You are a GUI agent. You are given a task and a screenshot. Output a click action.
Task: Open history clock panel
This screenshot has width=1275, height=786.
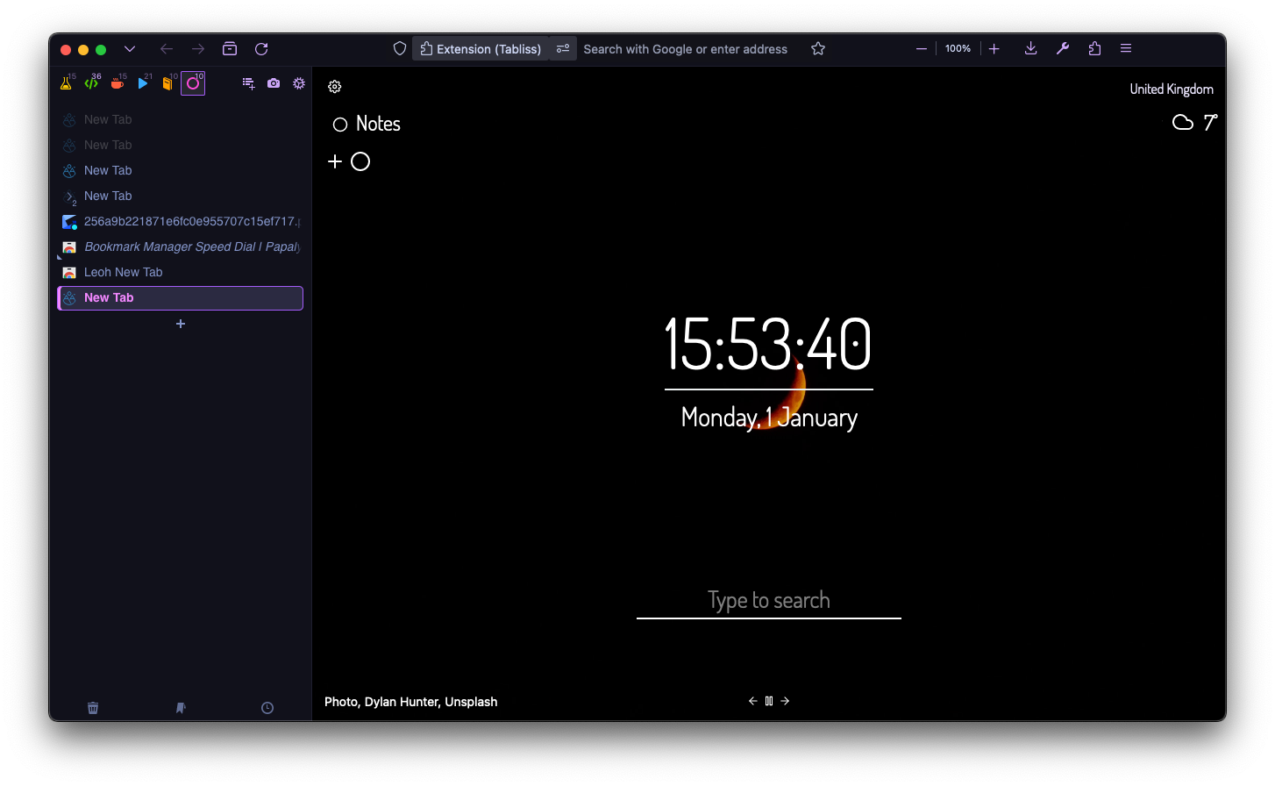267,708
